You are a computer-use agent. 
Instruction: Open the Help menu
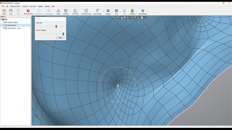53,6
